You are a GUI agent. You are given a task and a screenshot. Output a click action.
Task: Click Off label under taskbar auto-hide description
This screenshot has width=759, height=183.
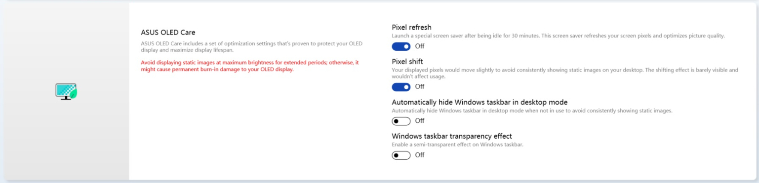pos(419,121)
